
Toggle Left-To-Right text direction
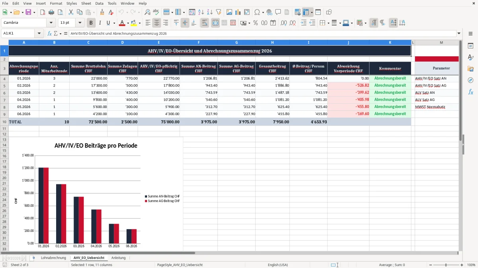[x=374, y=23]
